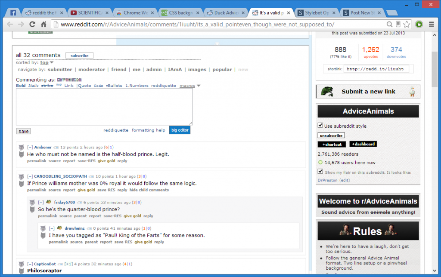This screenshot has width=441, height=277.
Task: Open the Chrome hamburger menu
Action: click(x=432, y=25)
